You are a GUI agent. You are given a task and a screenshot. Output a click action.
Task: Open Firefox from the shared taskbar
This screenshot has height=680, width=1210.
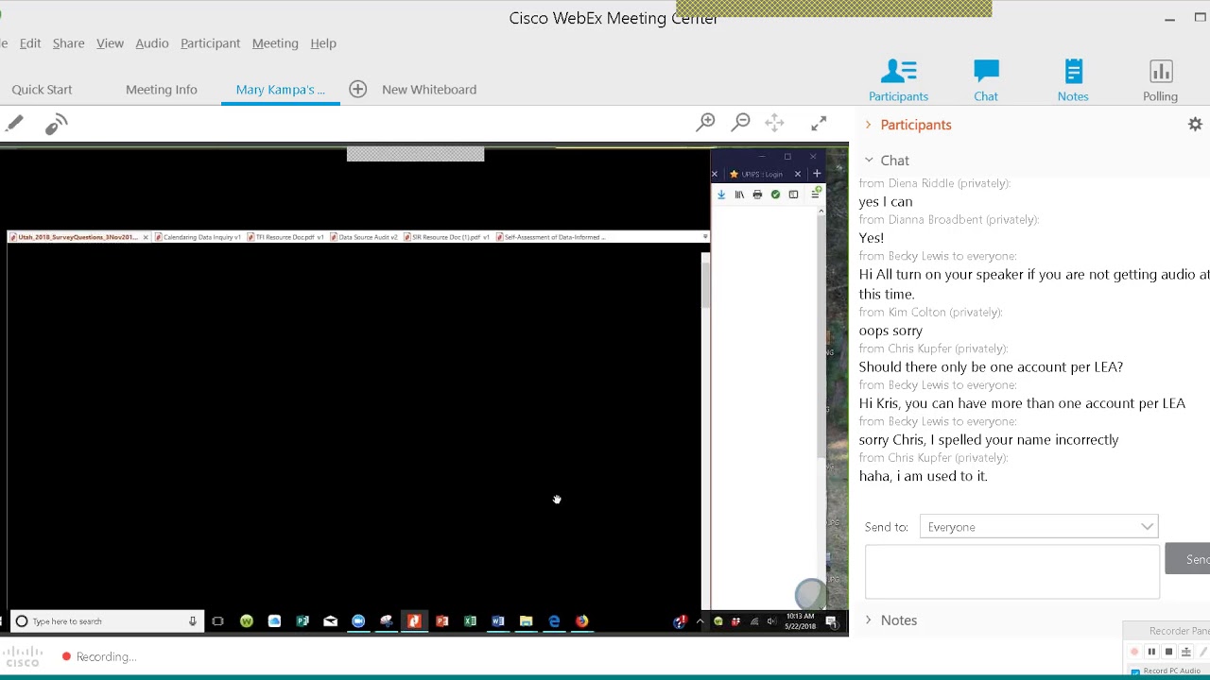(581, 621)
